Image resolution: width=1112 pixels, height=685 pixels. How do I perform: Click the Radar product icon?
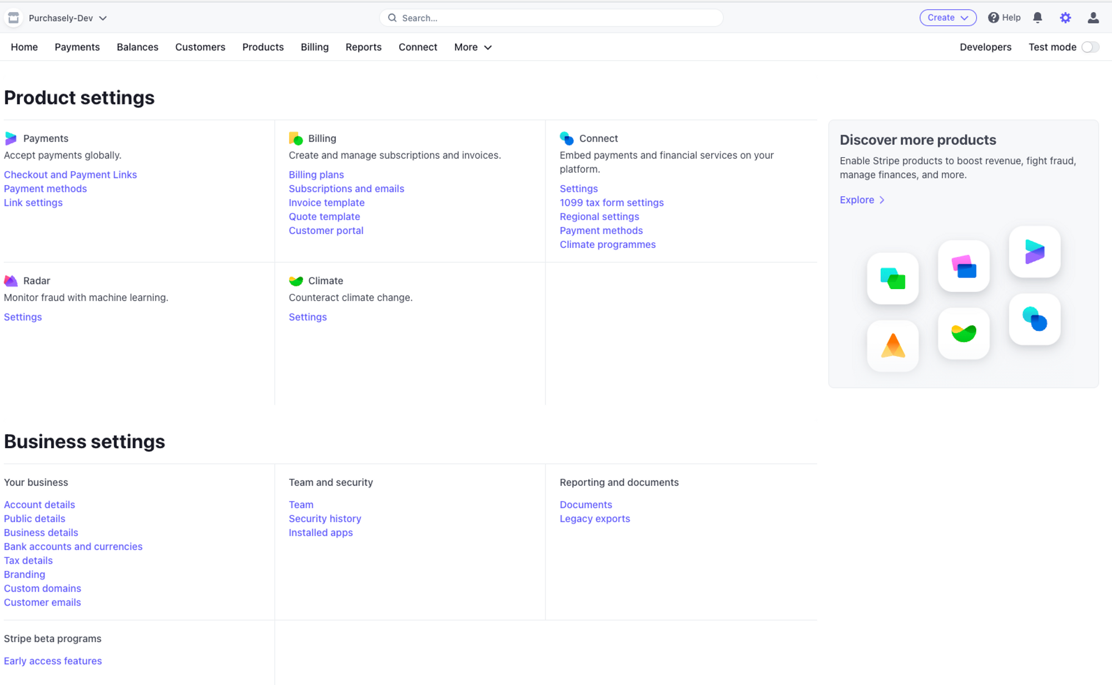coord(11,281)
